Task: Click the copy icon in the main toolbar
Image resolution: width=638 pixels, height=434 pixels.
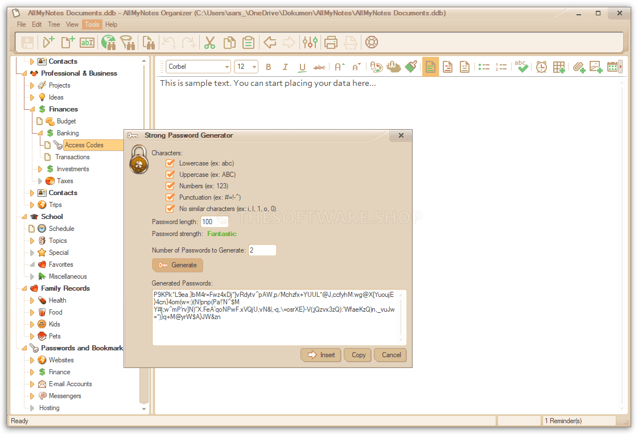Action: point(229,42)
